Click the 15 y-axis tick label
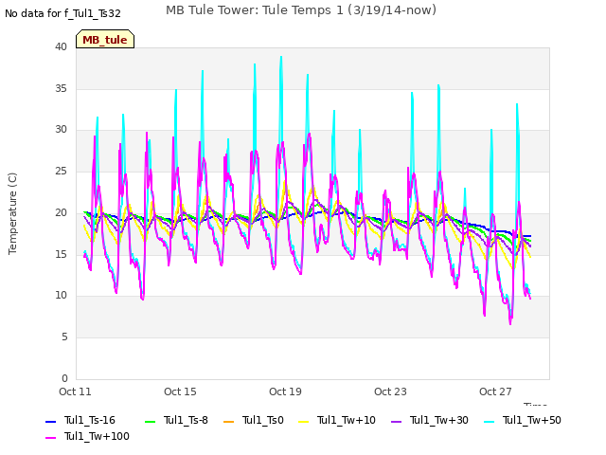 click(61, 254)
